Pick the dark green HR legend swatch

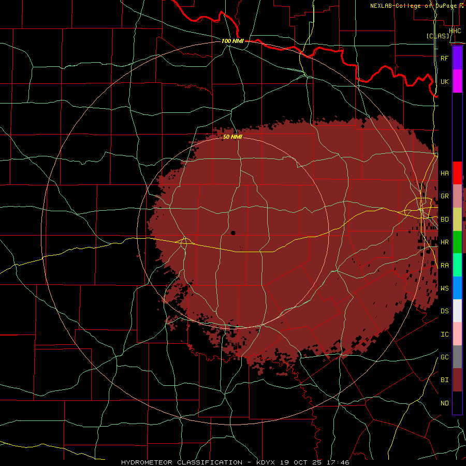click(x=457, y=242)
